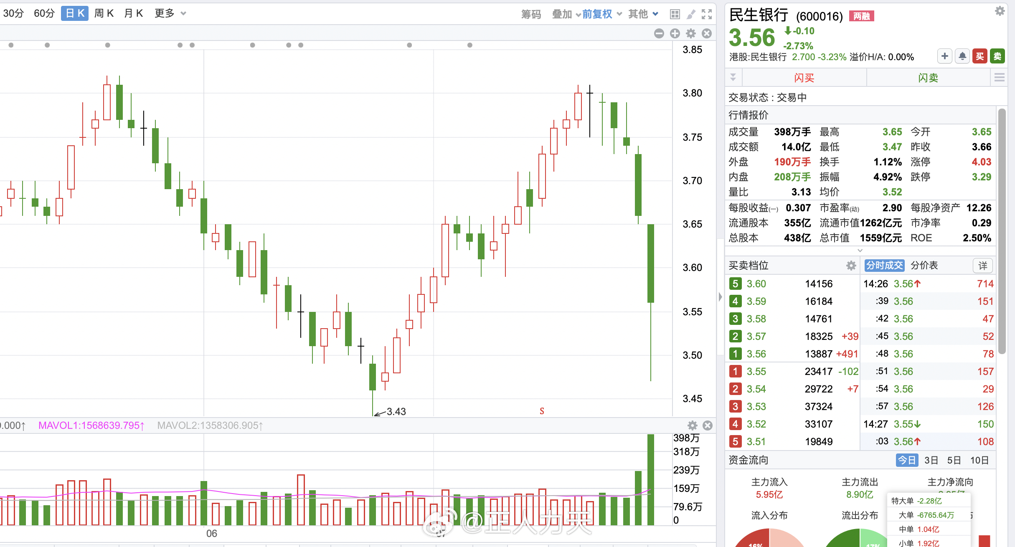
Task: Open volume panel settings gear
Action: click(x=693, y=425)
